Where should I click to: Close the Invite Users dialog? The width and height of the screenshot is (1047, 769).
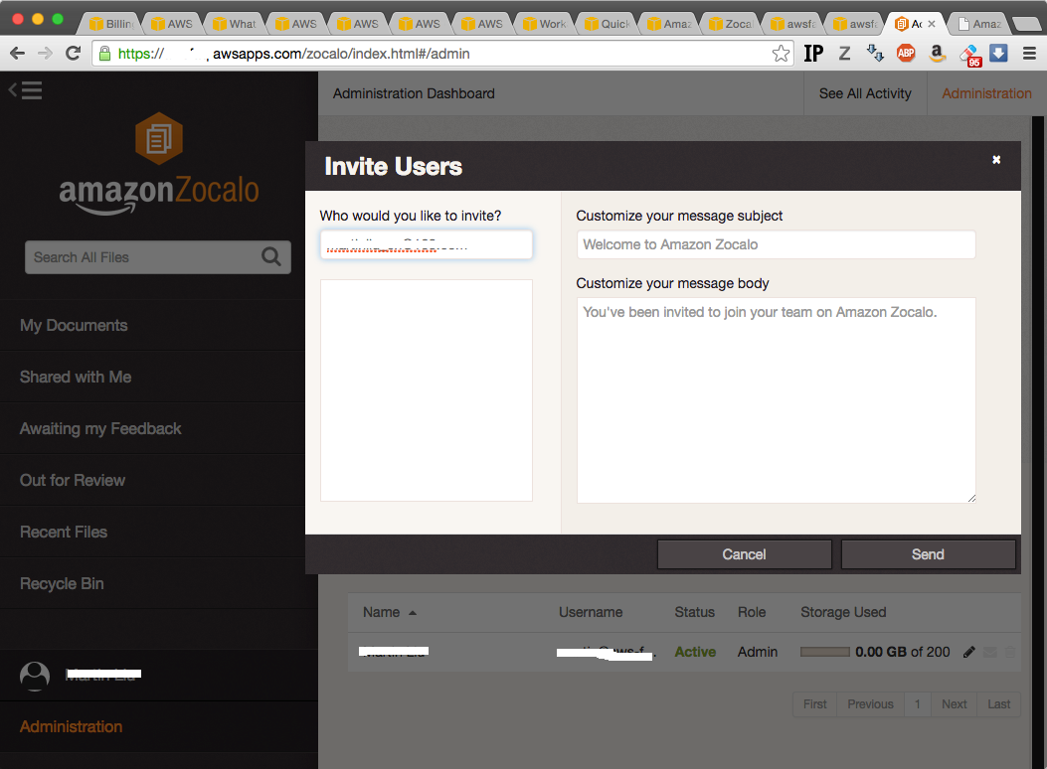coord(996,159)
